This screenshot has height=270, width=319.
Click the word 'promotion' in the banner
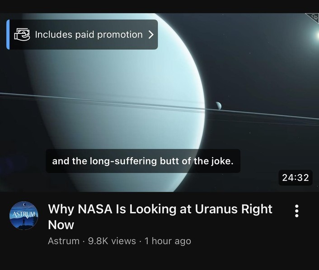[x=120, y=35]
